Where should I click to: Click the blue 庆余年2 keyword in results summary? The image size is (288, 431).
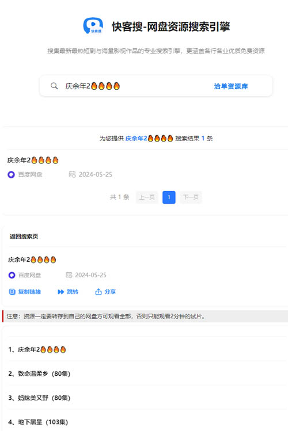[x=149, y=138]
